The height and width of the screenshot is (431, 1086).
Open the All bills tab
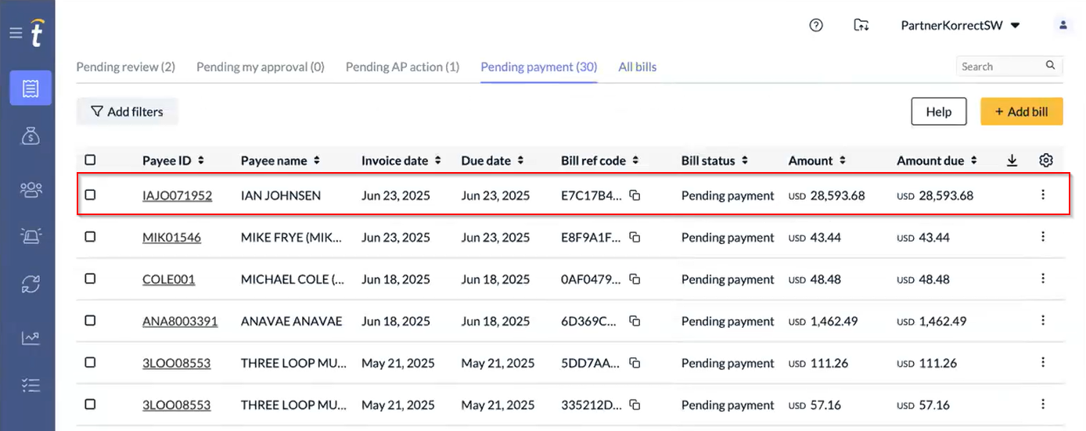(x=637, y=67)
